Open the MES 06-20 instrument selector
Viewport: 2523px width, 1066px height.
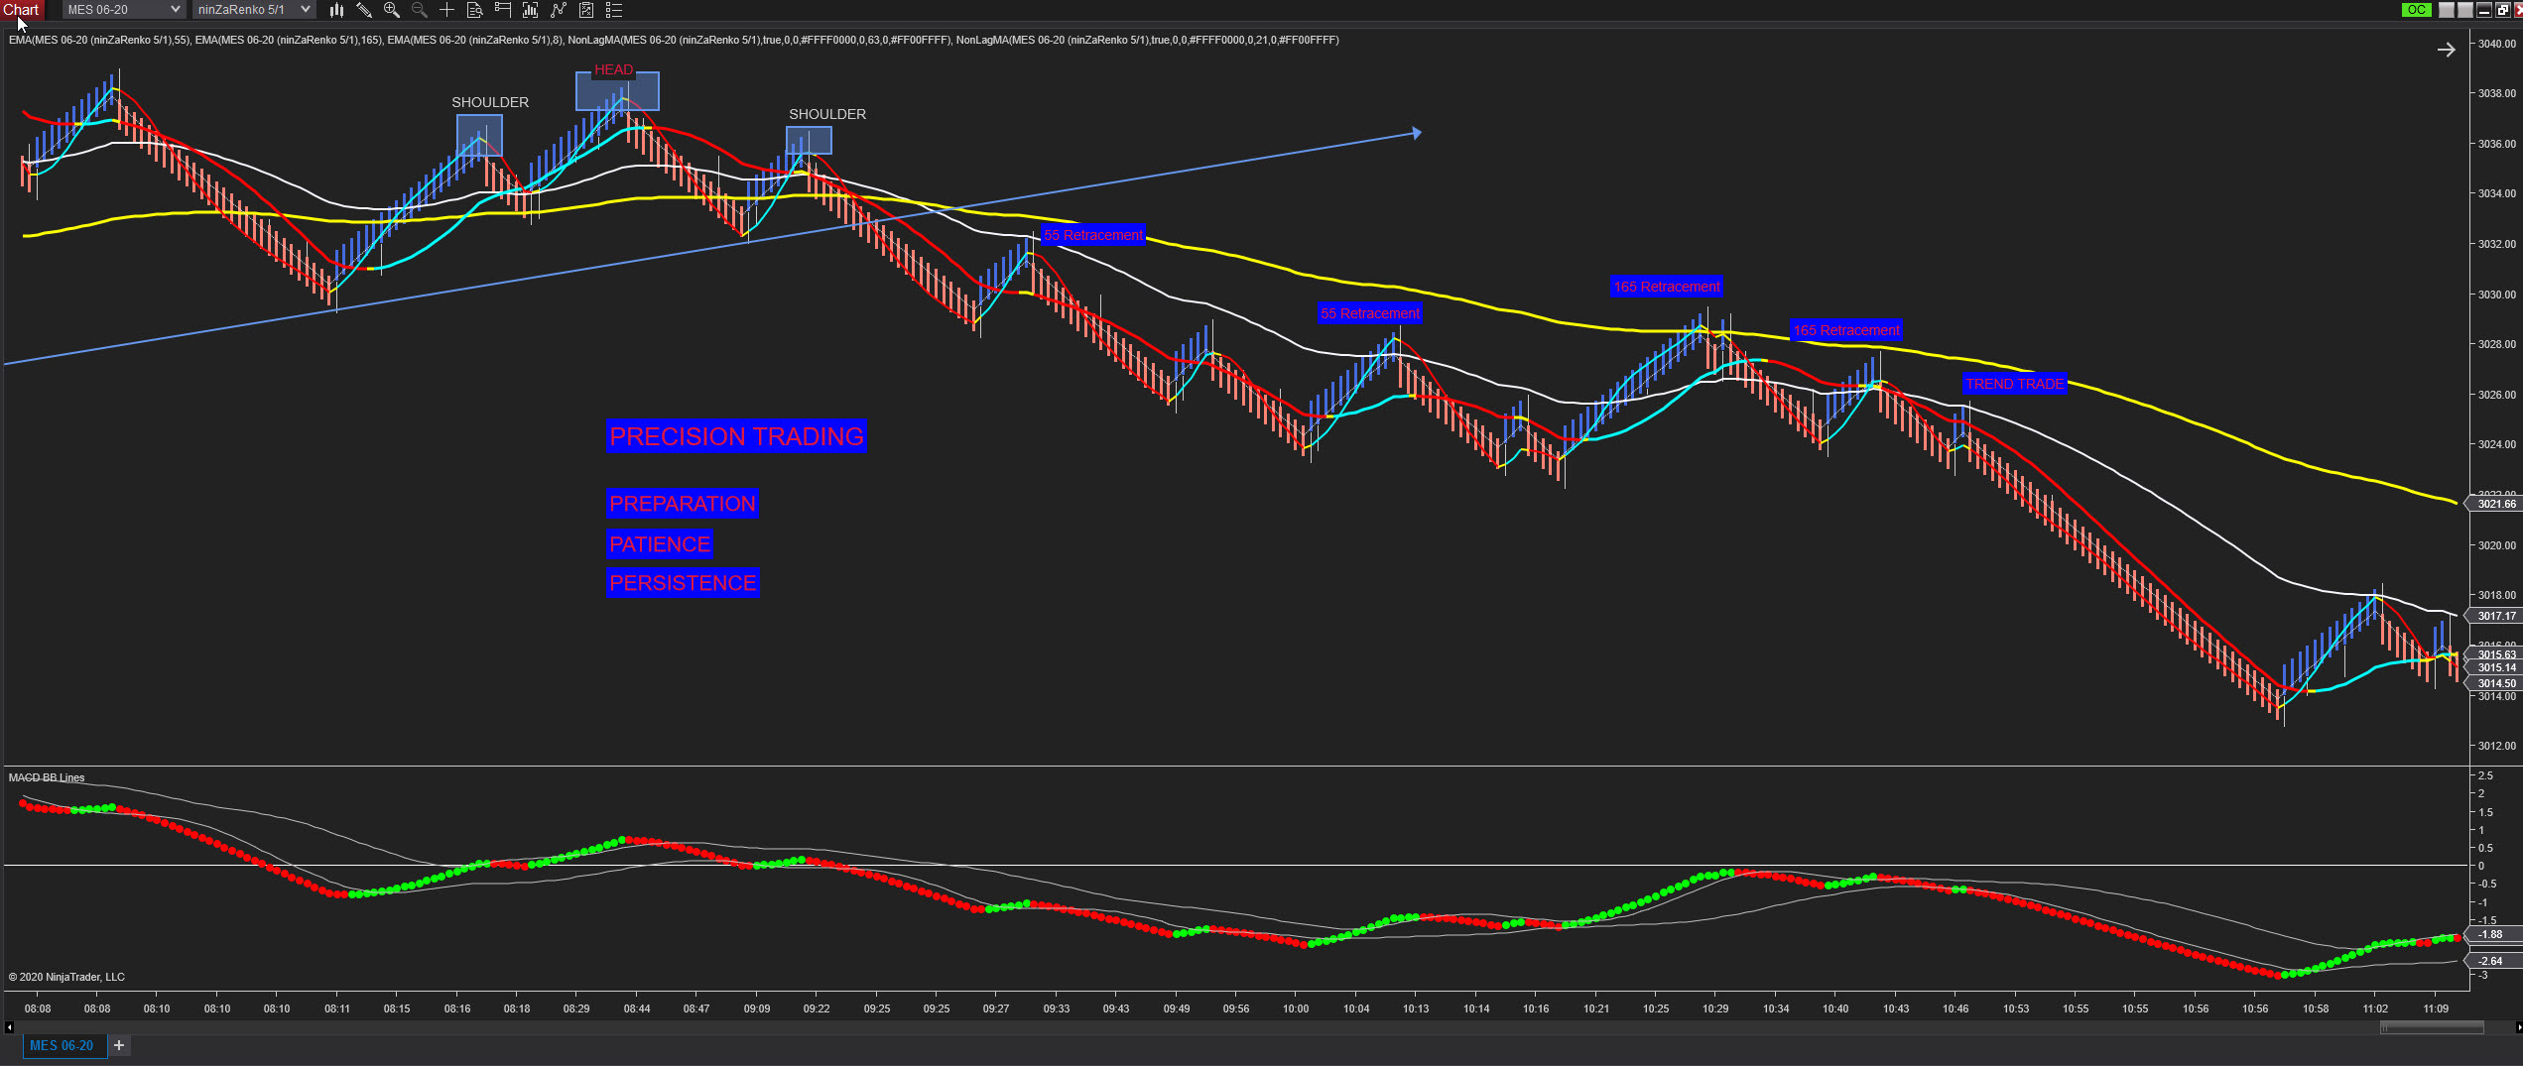click(123, 10)
